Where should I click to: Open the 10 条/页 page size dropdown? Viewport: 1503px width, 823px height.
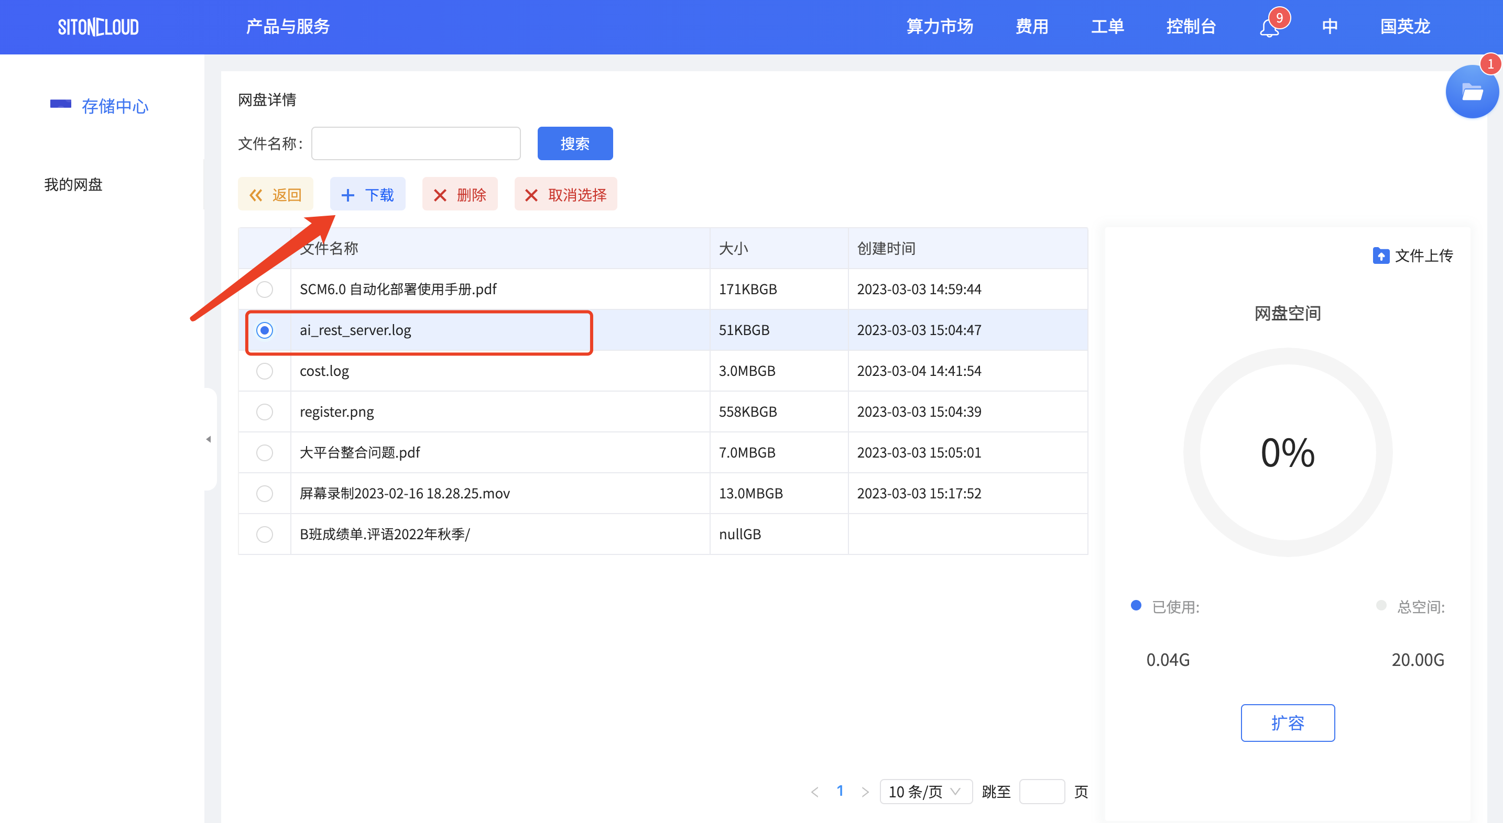(x=925, y=792)
